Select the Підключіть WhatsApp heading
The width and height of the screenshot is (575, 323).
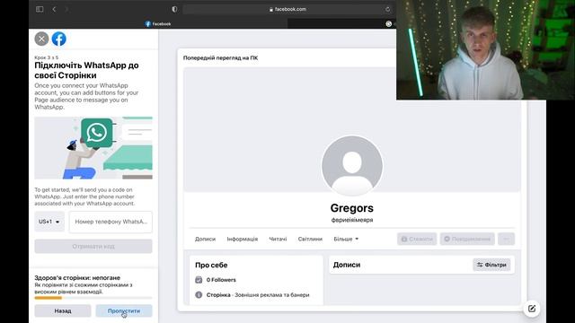pos(86,70)
